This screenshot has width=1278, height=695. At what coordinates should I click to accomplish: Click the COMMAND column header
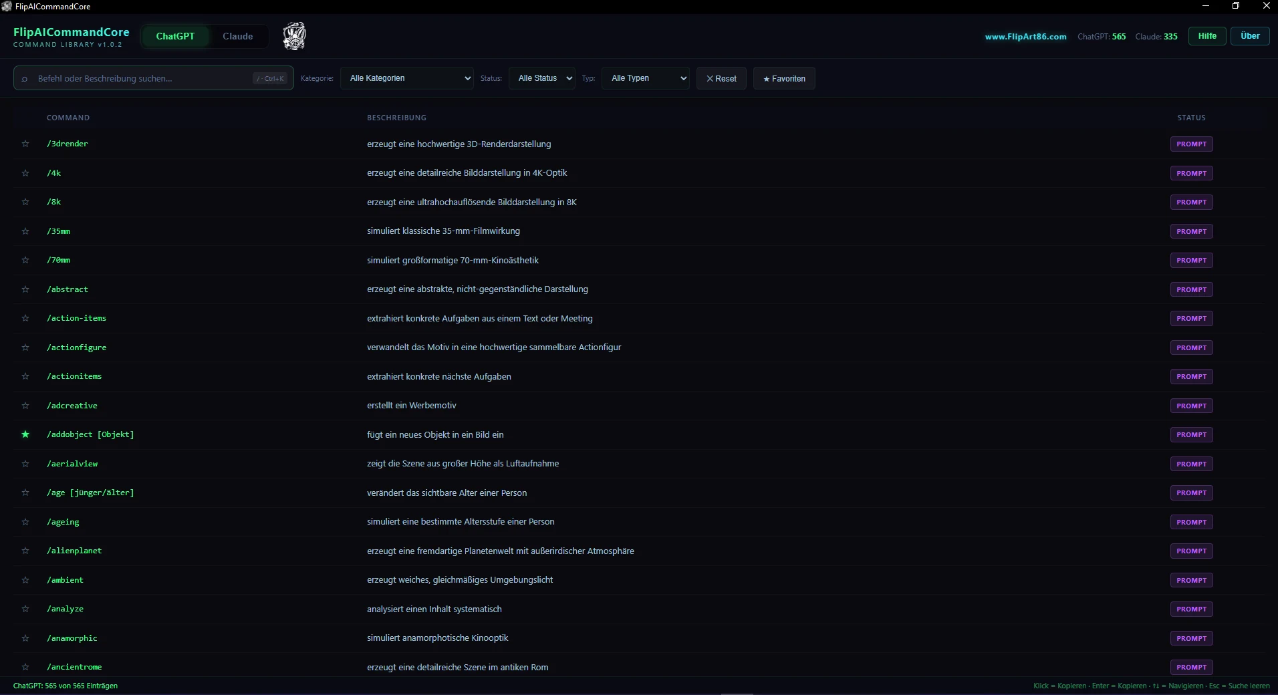click(68, 118)
